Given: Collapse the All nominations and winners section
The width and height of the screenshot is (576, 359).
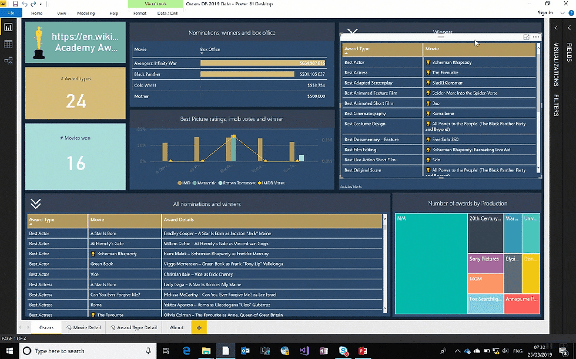Looking at the screenshot, I should click(35, 204).
